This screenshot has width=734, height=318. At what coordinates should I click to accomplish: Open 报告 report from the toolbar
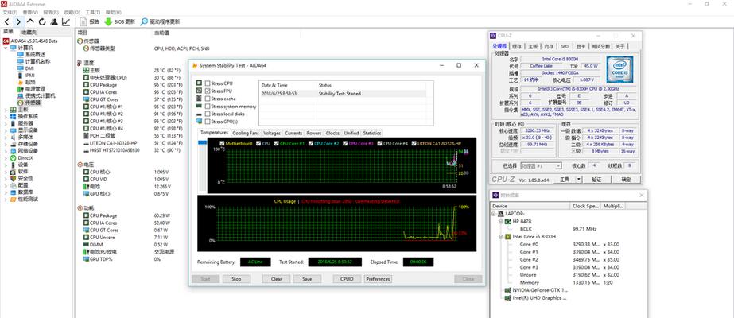(90, 21)
